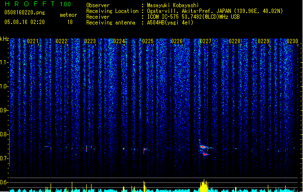
Task: Click the Receiving antenna label
Action: pyautogui.click(x=111, y=23)
